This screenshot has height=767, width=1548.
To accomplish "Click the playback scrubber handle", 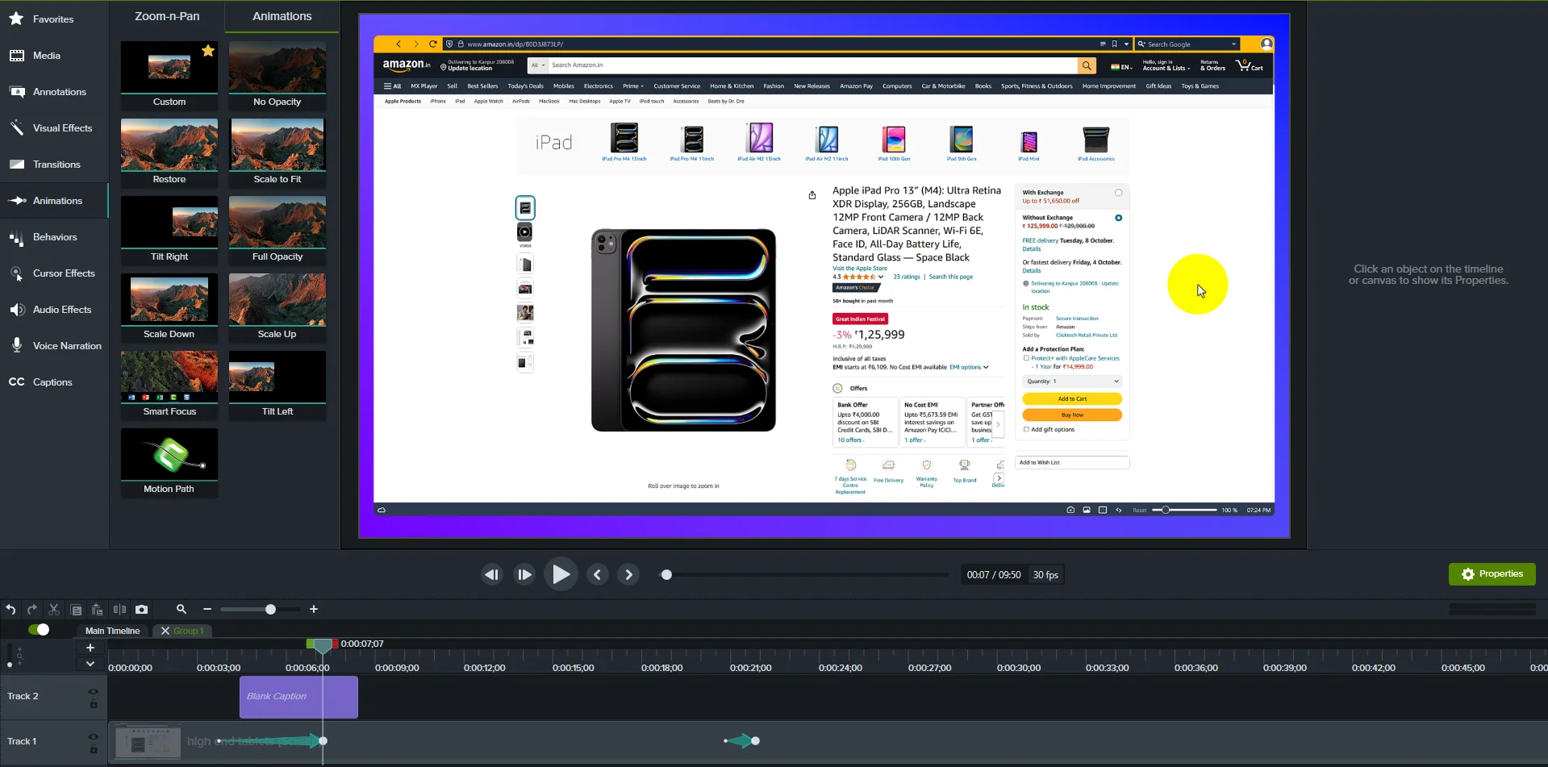I will click(x=666, y=575).
